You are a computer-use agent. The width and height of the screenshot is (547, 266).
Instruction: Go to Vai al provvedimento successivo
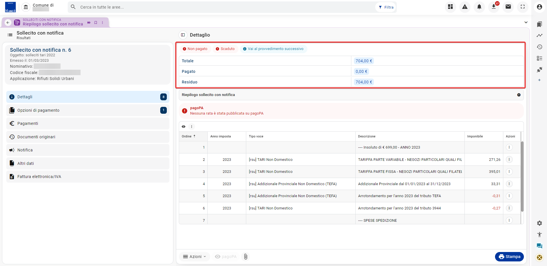pyautogui.click(x=273, y=49)
